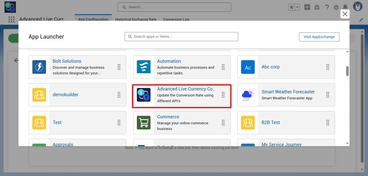Select the B2B Test app icon
The width and height of the screenshot is (368, 176).
(x=248, y=123)
